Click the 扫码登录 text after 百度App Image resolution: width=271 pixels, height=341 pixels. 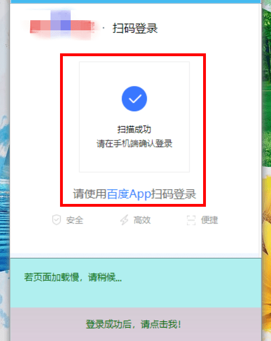click(x=173, y=194)
